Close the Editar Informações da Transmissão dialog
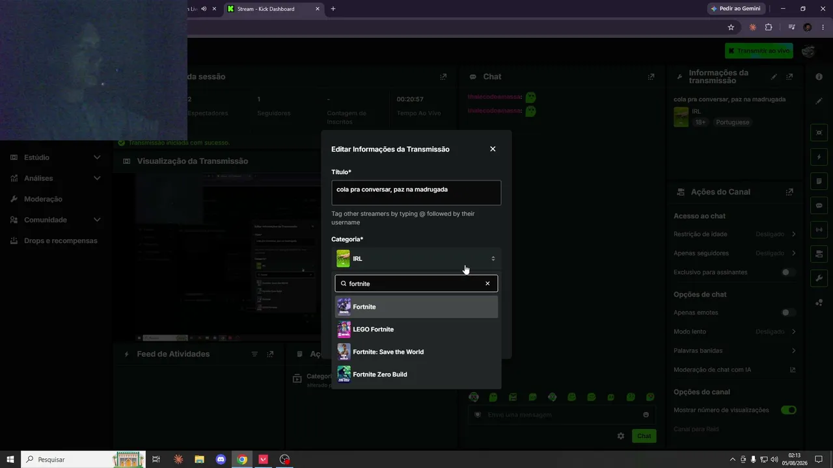This screenshot has height=468, width=833. point(493,149)
